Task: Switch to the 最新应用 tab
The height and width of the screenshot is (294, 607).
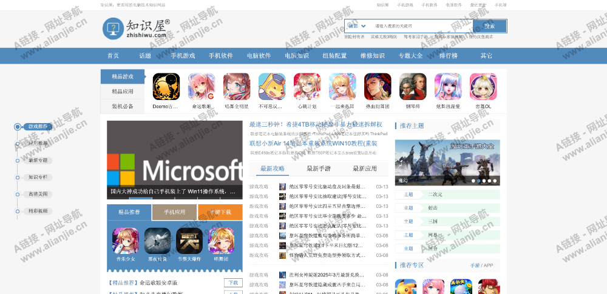Action: tap(365, 169)
